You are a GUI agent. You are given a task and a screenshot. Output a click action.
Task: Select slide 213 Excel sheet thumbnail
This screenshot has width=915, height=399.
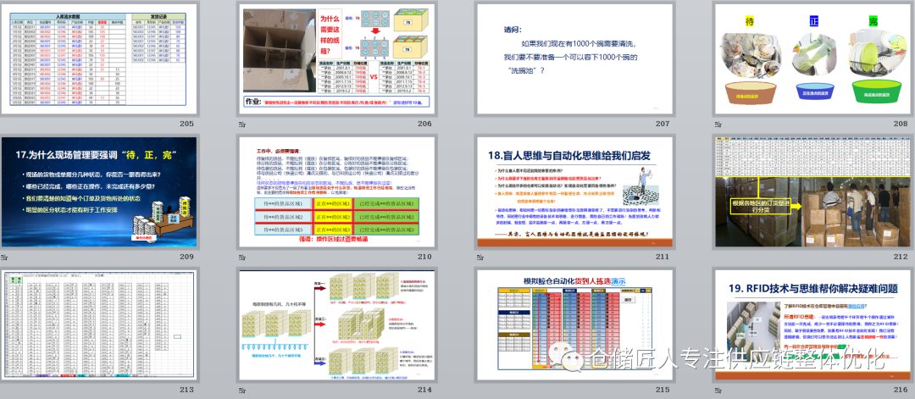pos(98,325)
